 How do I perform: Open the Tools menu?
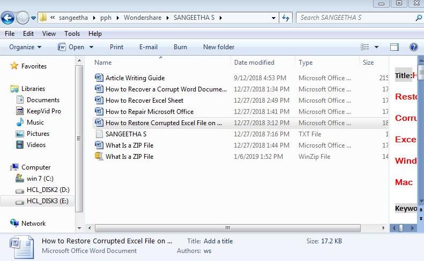[x=72, y=34]
